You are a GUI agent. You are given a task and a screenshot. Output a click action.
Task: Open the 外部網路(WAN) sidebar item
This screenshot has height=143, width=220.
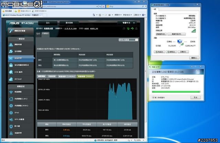click(x=11, y=106)
